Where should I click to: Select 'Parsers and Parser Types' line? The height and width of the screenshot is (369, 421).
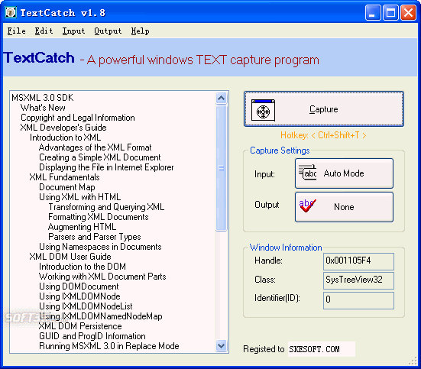point(95,237)
